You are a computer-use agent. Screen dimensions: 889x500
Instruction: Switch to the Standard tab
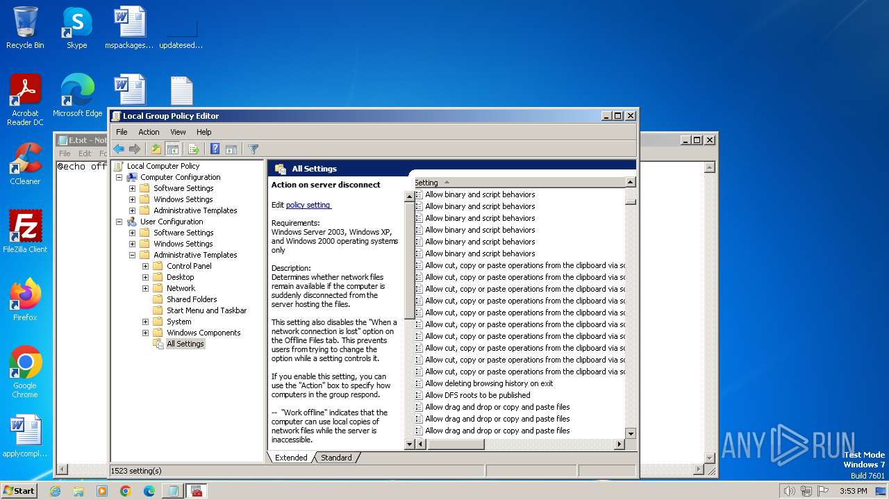tap(336, 458)
